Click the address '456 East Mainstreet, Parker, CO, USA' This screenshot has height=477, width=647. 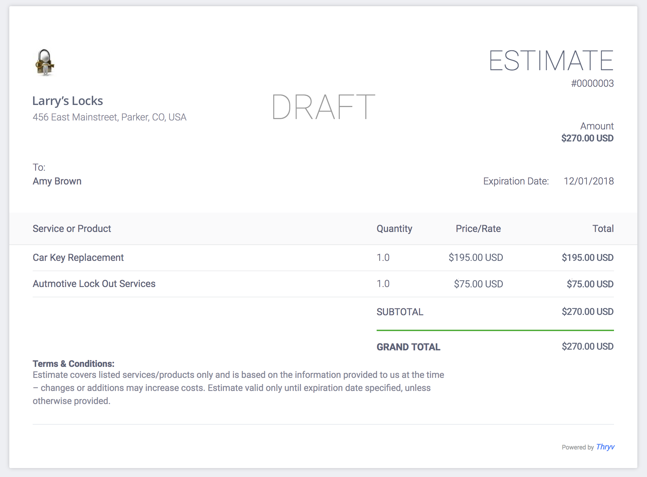click(109, 117)
